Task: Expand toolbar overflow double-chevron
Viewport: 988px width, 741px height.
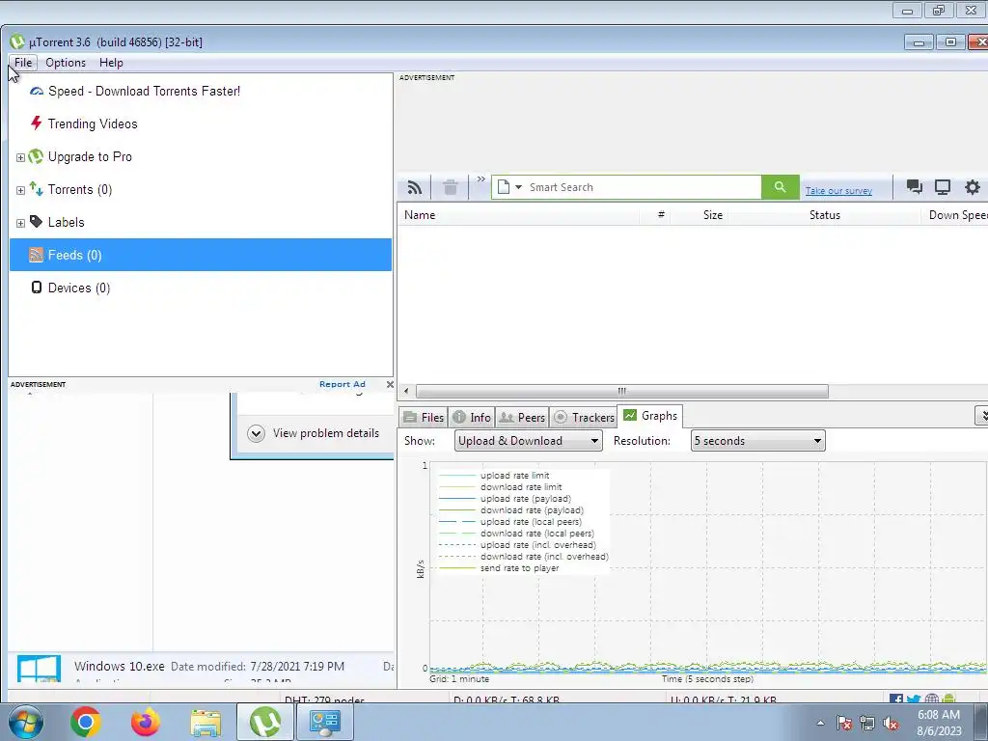Action: [480, 179]
